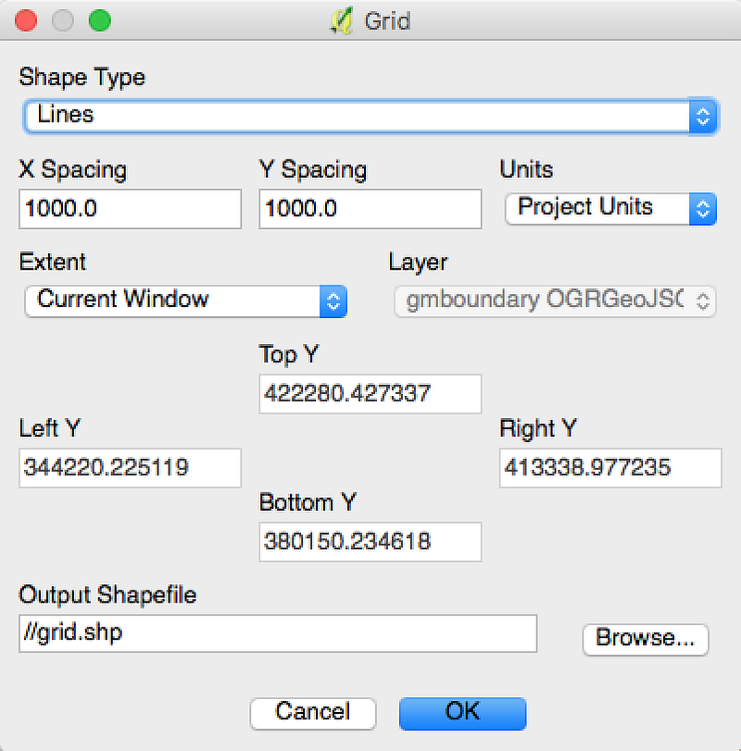Click the Y Spacing input field
741x751 pixels.
(x=370, y=209)
